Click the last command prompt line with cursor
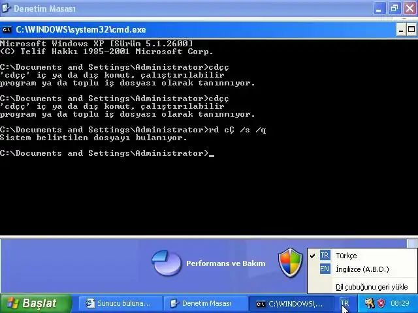Image resolution: width=418 pixels, height=313 pixels. [107, 154]
